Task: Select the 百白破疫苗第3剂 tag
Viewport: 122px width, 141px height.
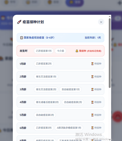Action: pos(45,115)
